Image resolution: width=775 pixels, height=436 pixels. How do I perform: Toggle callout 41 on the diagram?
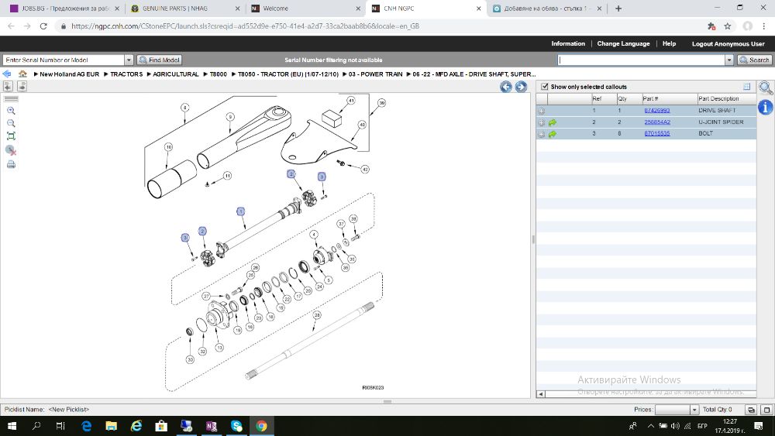tap(350, 100)
